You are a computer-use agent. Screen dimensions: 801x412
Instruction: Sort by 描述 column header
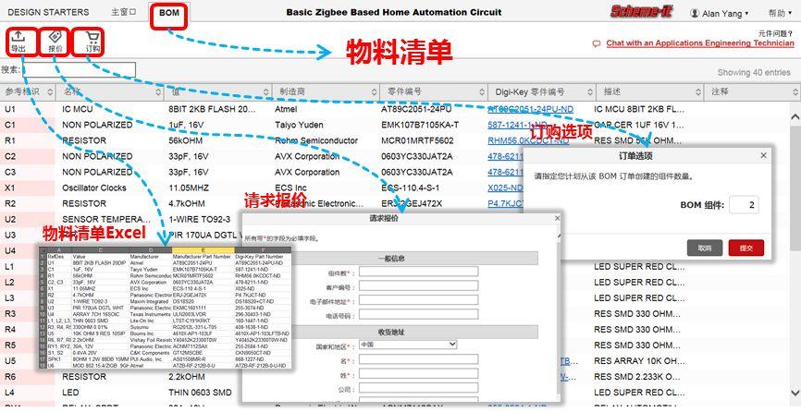650,91
